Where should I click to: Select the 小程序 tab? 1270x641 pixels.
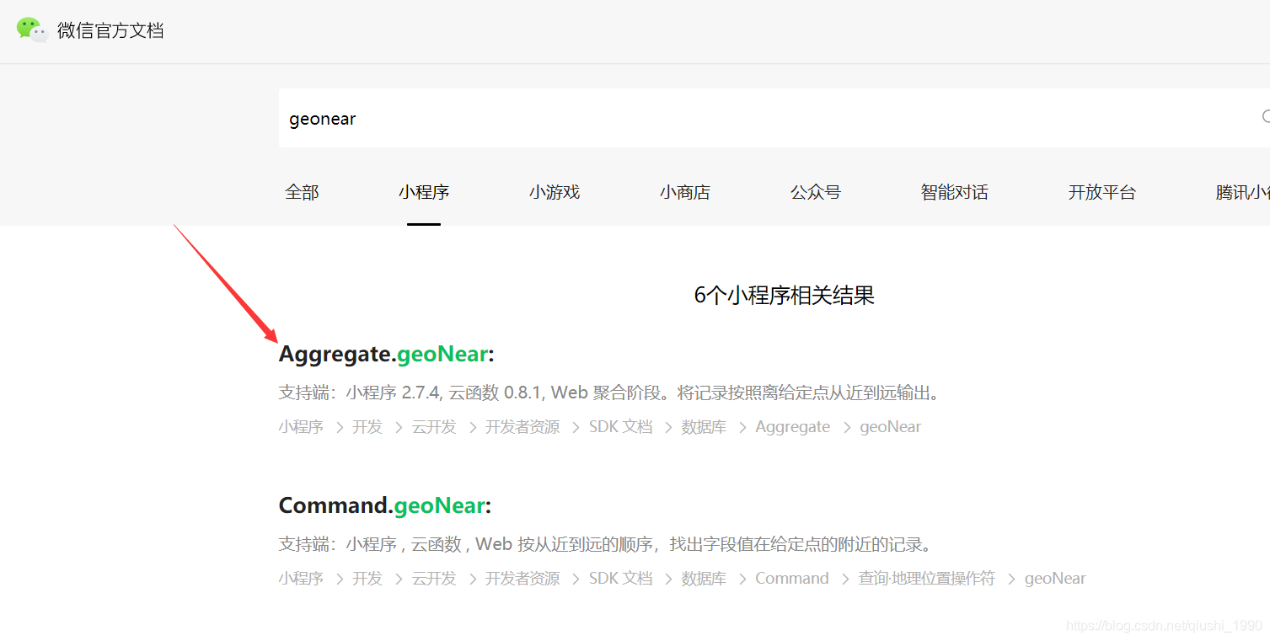pyautogui.click(x=424, y=192)
